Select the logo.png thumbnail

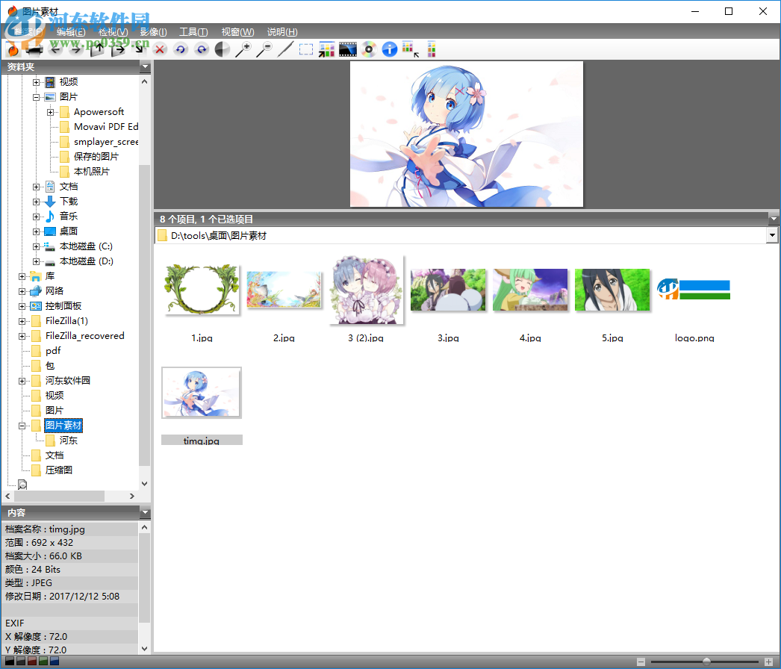click(694, 290)
